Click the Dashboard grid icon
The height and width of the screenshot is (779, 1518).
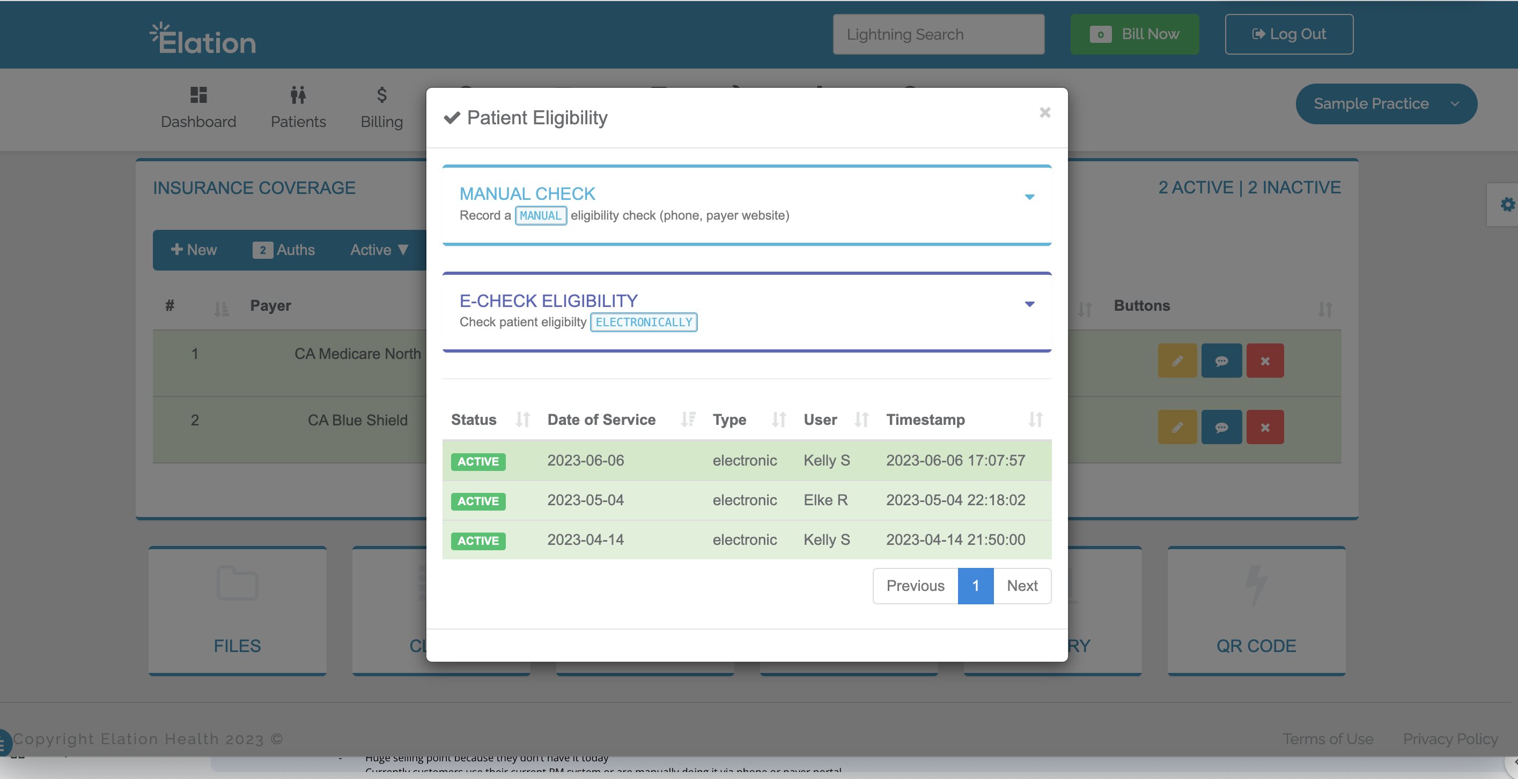click(198, 95)
